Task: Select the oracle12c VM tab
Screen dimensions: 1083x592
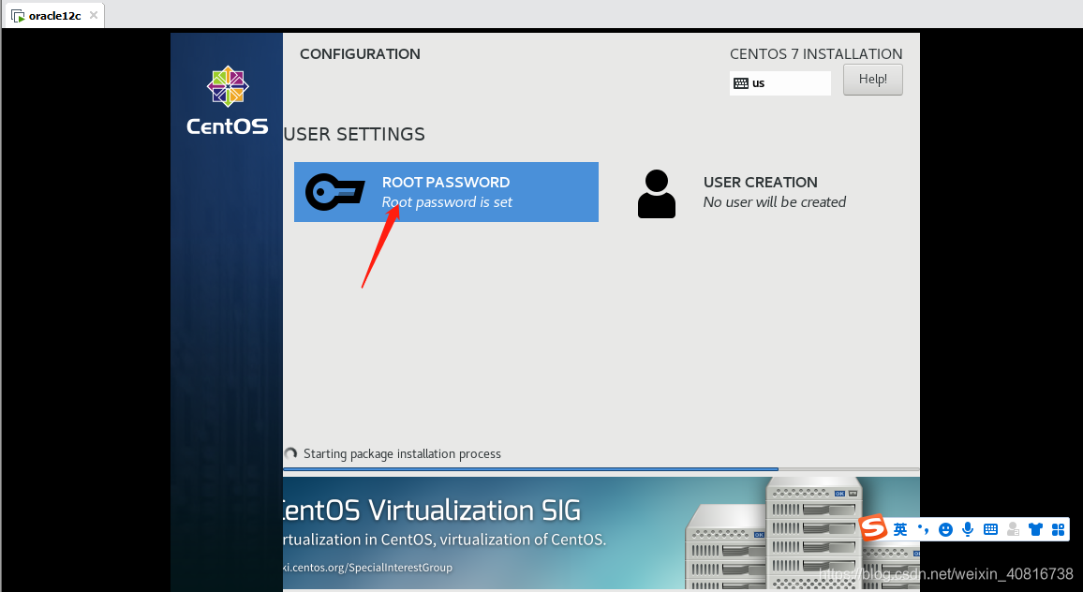Action: 53,15
